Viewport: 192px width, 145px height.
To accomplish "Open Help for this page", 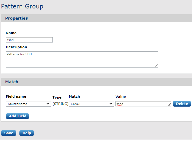I will (27, 133).
